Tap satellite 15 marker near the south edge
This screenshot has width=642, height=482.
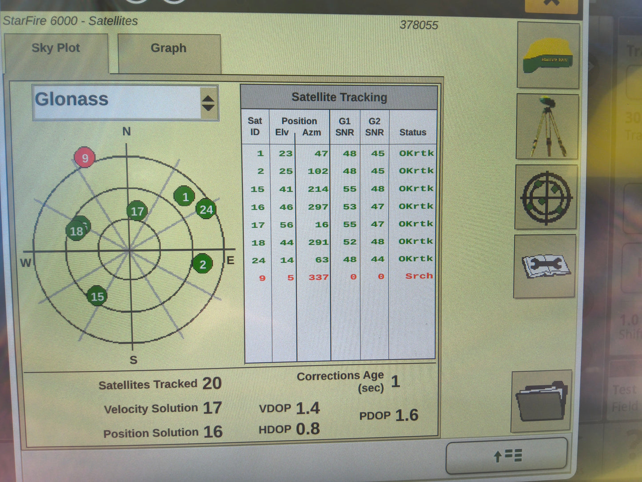(x=97, y=297)
